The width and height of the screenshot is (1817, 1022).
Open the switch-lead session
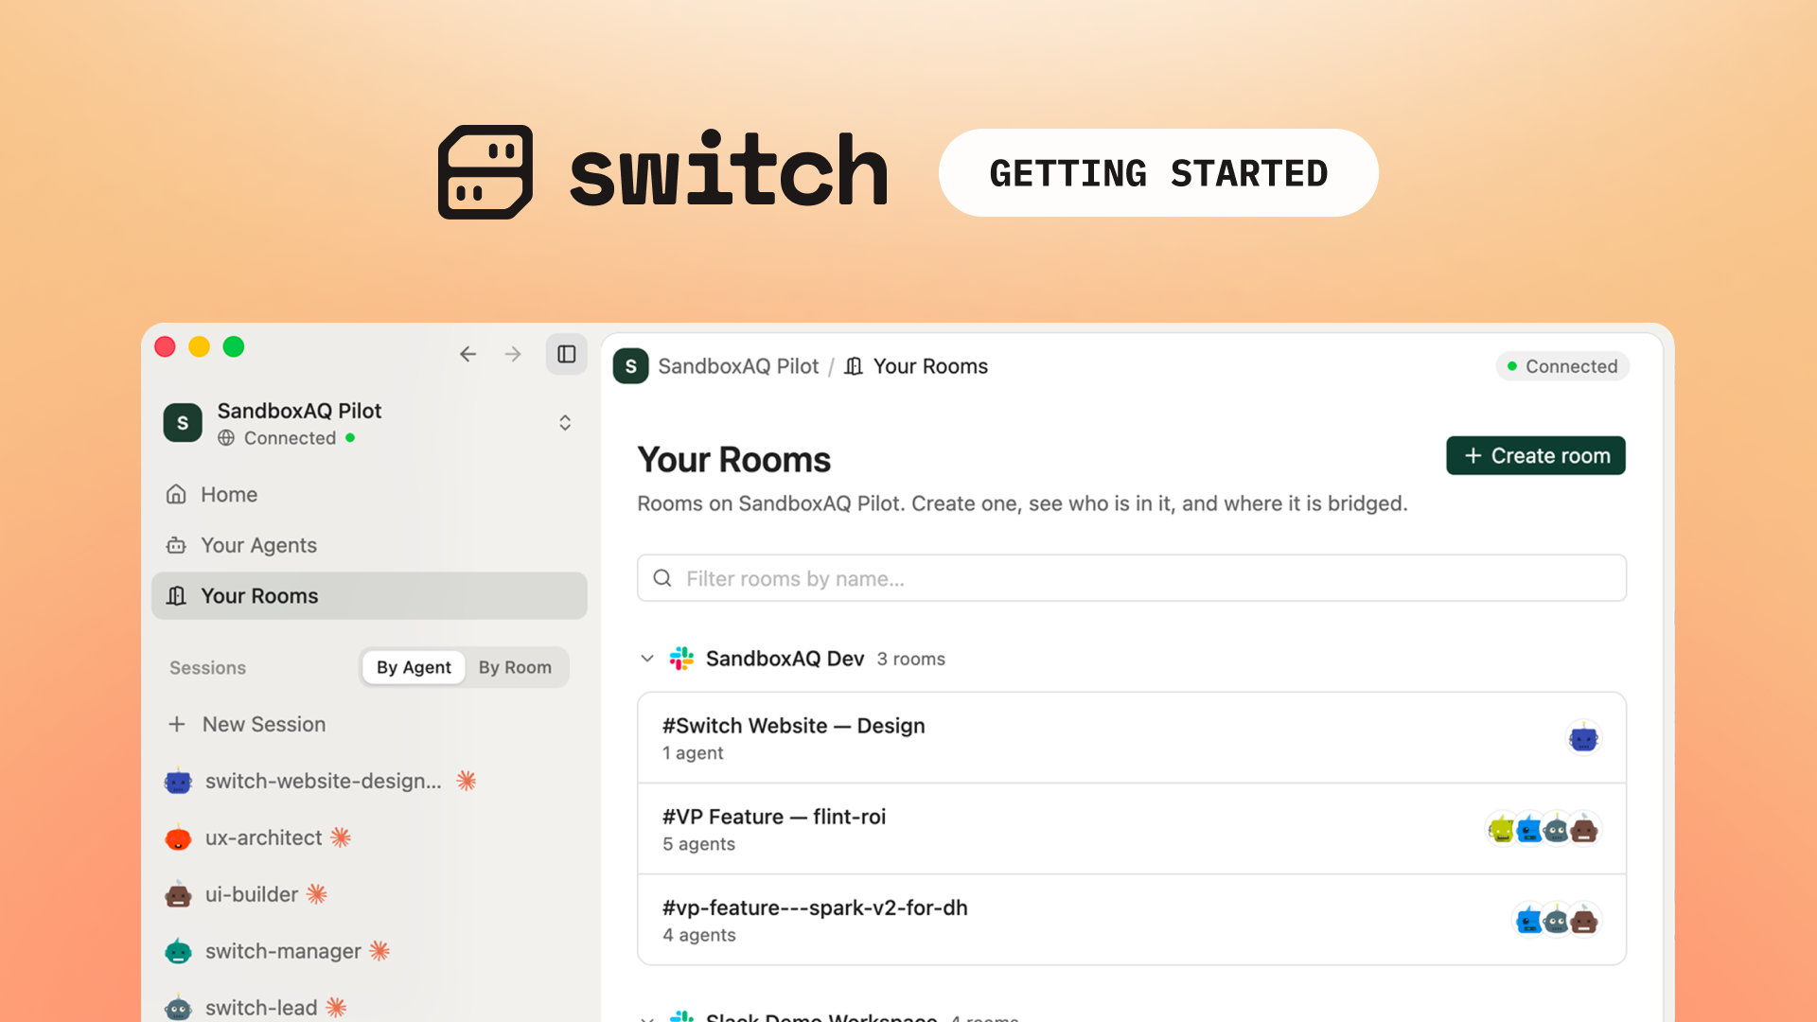[x=260, y=1008]
